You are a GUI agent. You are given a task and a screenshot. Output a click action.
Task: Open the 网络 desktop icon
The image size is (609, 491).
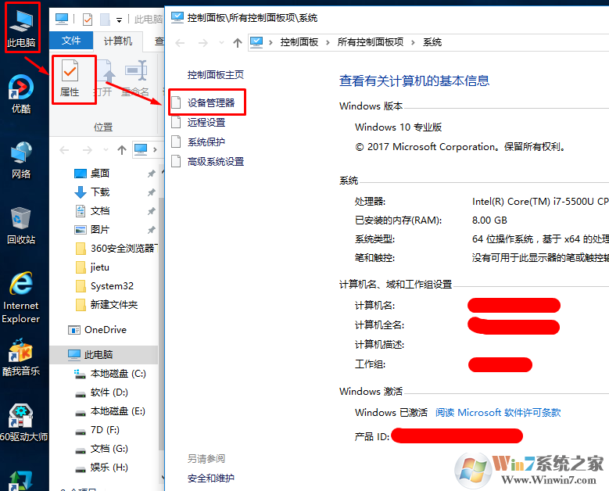(21, 159)
